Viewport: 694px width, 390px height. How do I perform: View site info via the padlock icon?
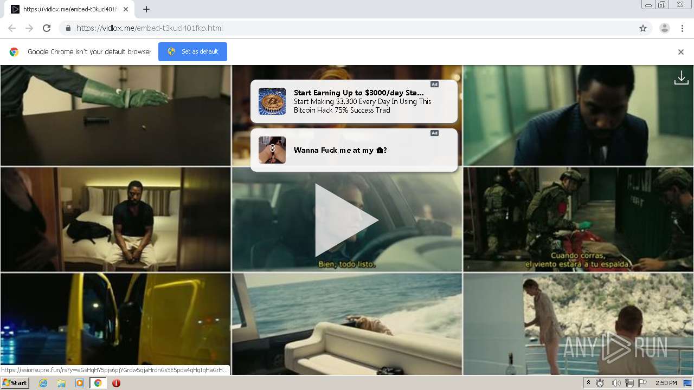click(68, 28)
